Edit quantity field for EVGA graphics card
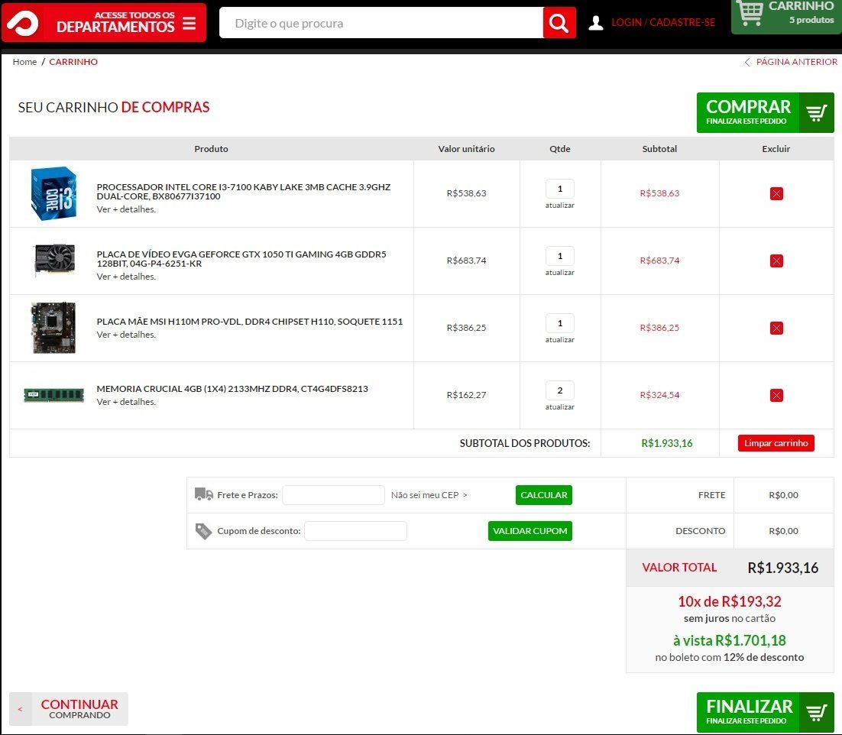This screenshot has width=842, height=735. (x=559, y=256)
